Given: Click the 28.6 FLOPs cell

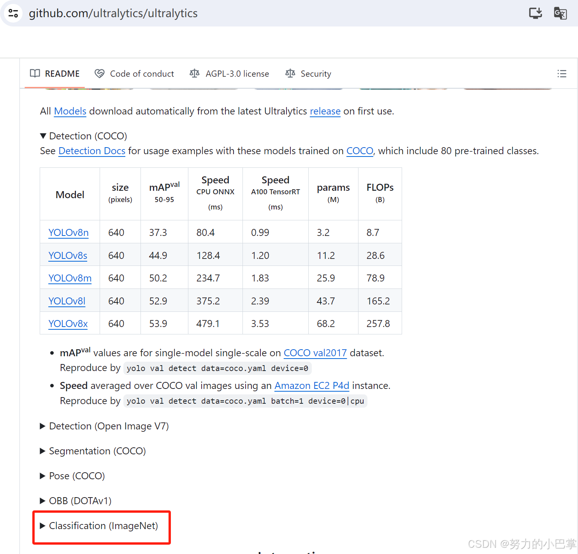Looking at the screenshot, I should point(380,255).
